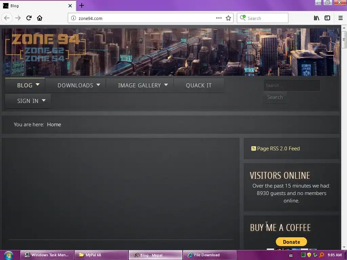Image resolution: width=347 pixels, height=260 pixels.
Task: Open page actions three-dot menu
Action: 219,18
